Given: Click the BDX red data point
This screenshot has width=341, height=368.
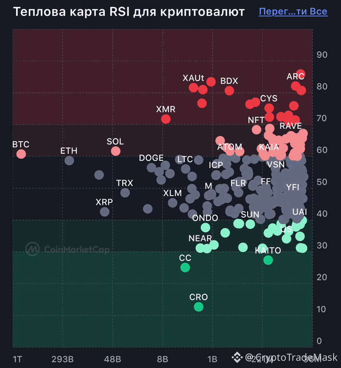Looking at the screenshot, I should [x=229, y=91].
